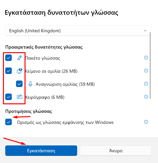Click the text-to-speech monitor icon
Image resolution: width=158 pixels, height=163 pixels.
pyautogui.click(x=20, y=71)
